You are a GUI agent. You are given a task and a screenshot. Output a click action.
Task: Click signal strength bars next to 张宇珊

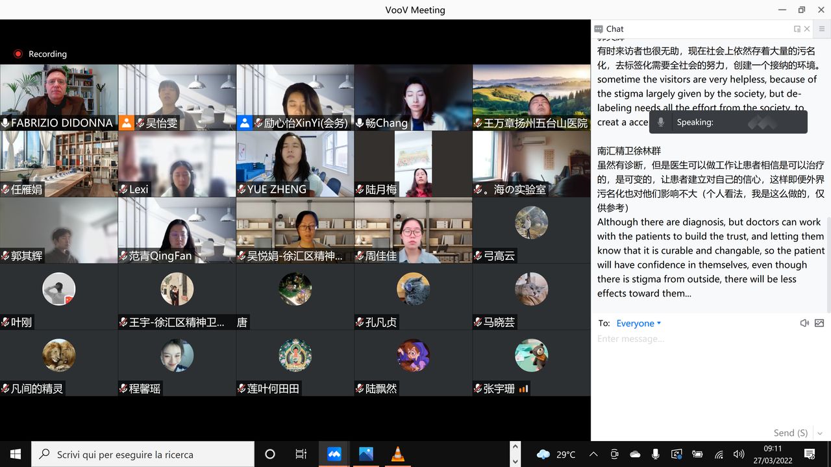click(523, 389)
